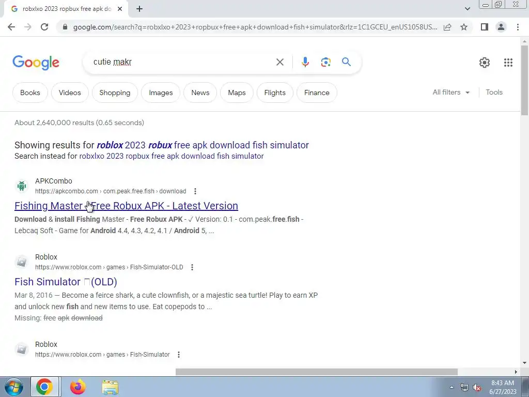529x397 pixels.
Task: Close the robxlxo search tab
Action: click(x=120, y=9)
